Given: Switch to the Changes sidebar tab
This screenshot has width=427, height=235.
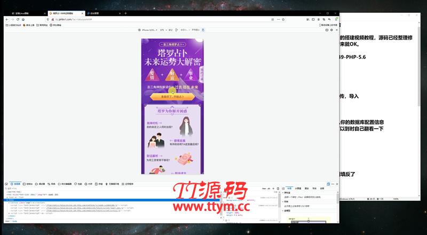Looking at the screenshot, I should click(306, 189).
